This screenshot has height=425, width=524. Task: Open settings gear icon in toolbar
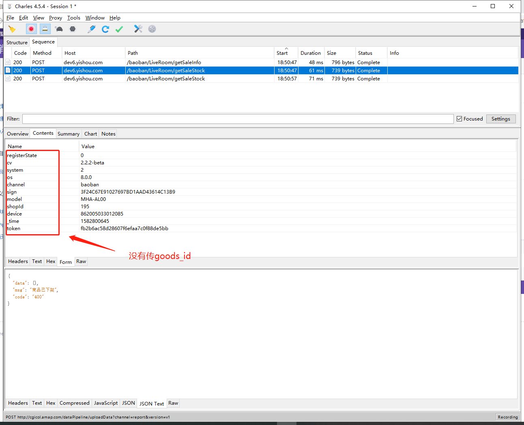coord(152,29)
